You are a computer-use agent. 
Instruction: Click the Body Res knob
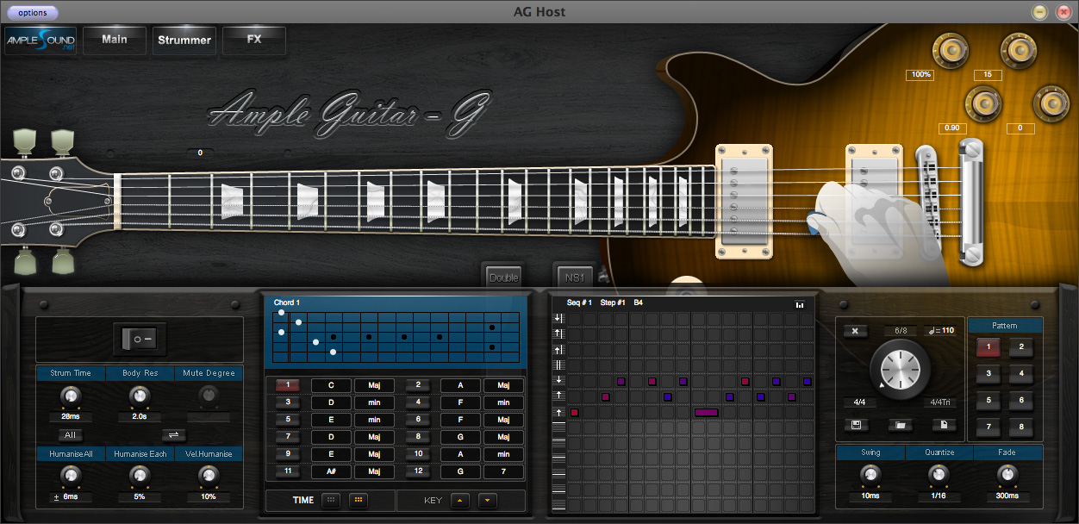point(139,396)
